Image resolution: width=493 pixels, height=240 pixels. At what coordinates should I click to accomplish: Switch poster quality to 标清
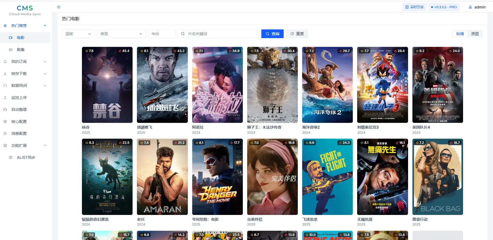(460, 34)
